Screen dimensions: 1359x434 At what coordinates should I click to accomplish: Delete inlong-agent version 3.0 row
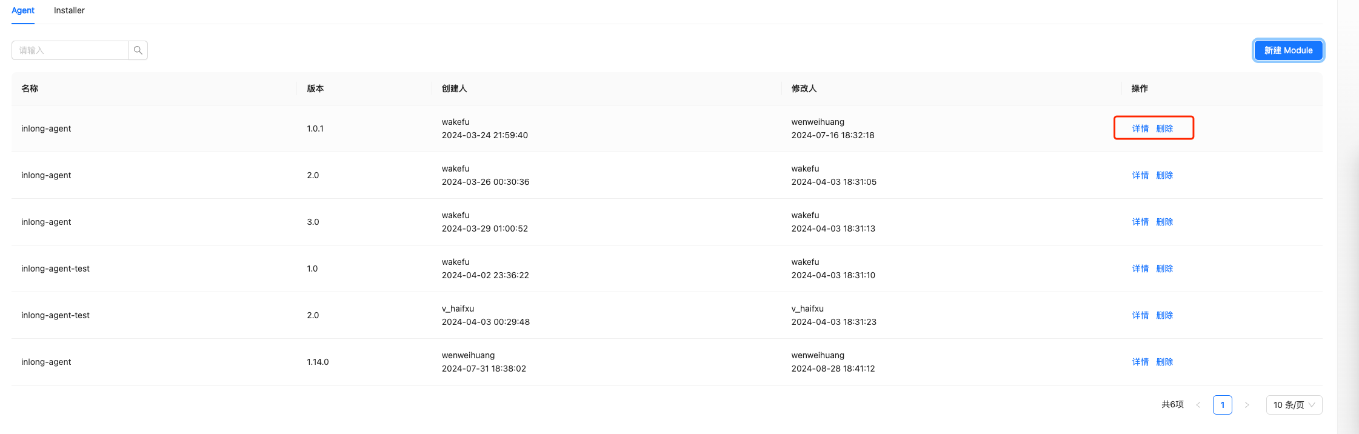1164,222
